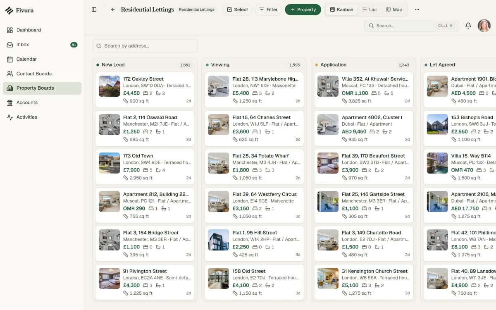496x310 pixels.
Task: Add a new Property
Action: [x=303, y=10]
